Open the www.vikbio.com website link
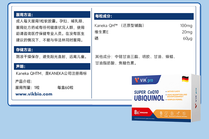 pyautogui.click(x=34, y=94)
